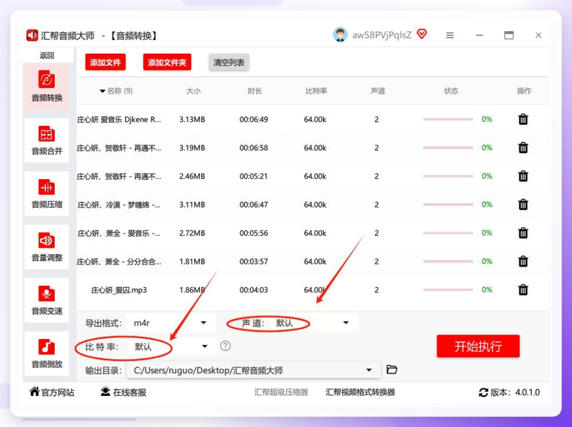Click progress bar of 庄心妍_爱囚.mp3 row

coord(448,290)
